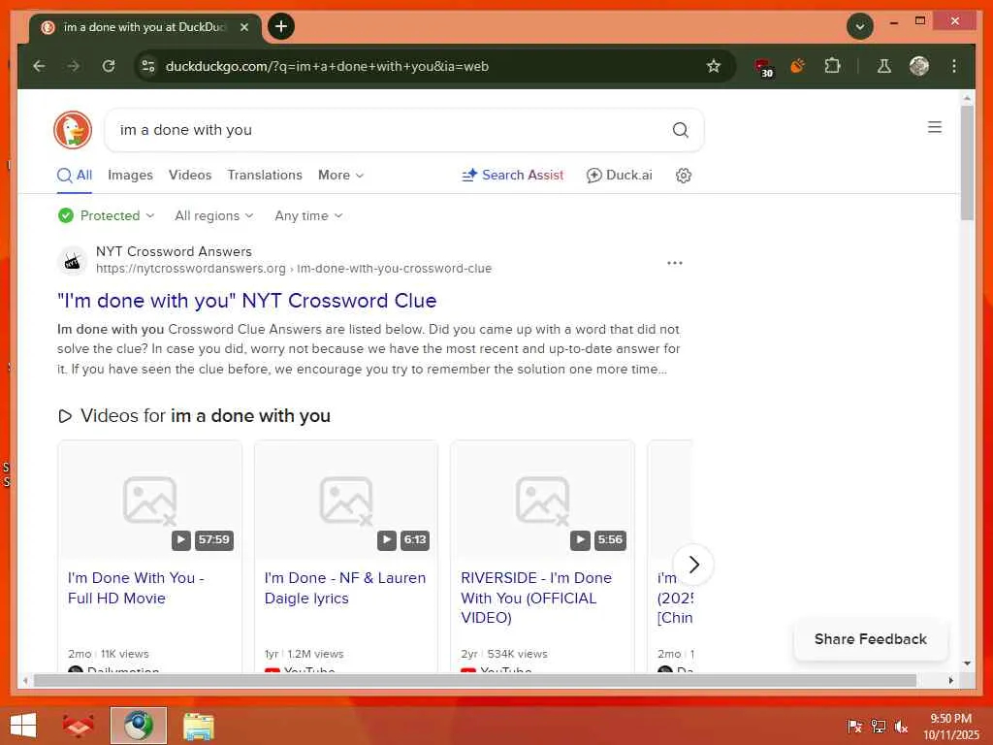The height and width of the screenshot is (745, 993).
Task: Click the horizontal scrollbar thumb
Action: (x=475, y=680)
